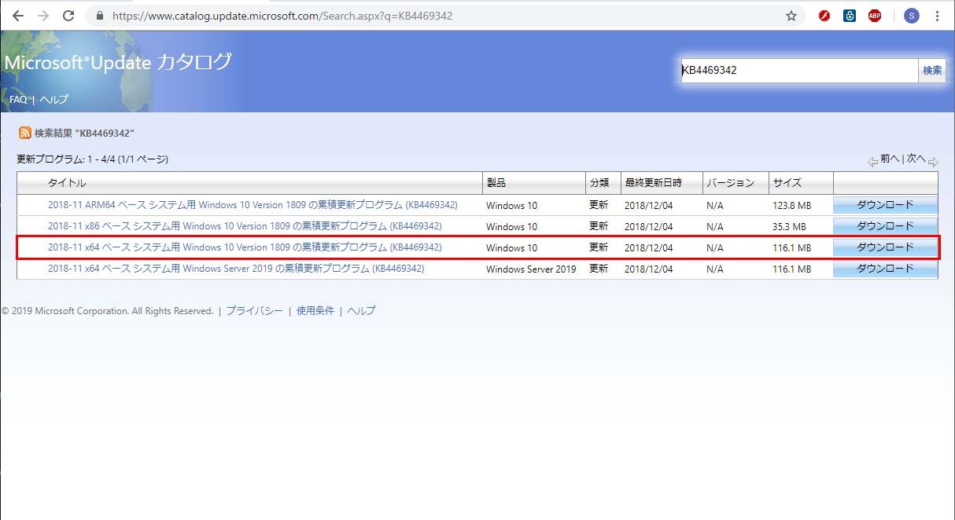This screenshot has height=520, width=955.
Task: Click the search box containing KB4469342
Action: [799, 71]
